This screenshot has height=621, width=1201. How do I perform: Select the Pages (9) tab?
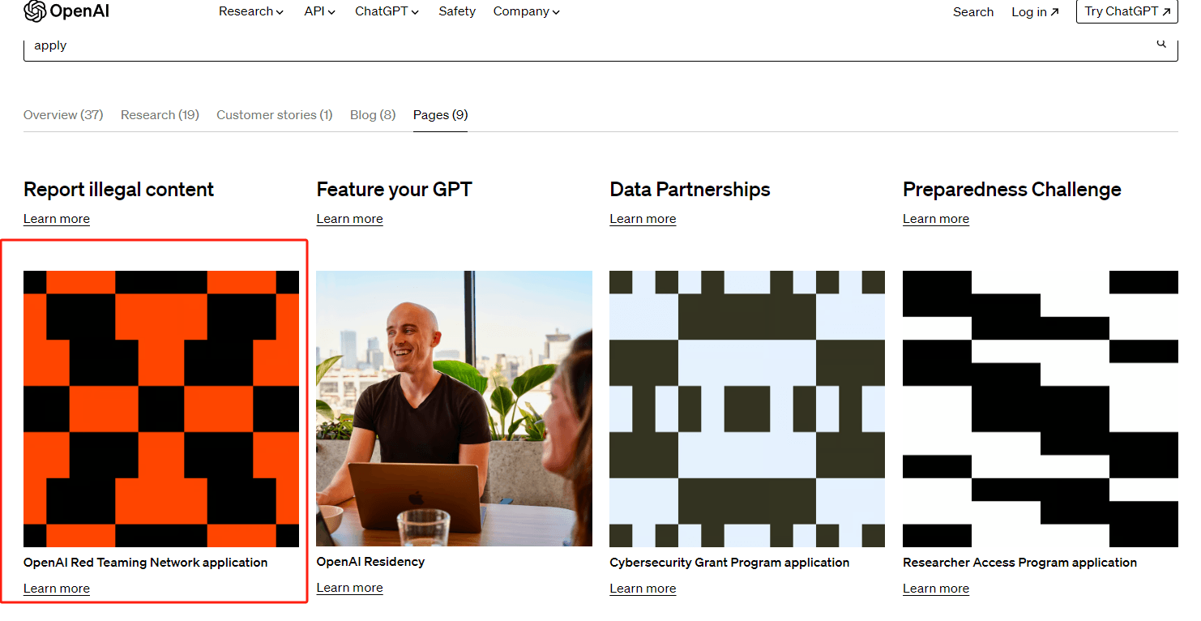(x=440, y=115)
